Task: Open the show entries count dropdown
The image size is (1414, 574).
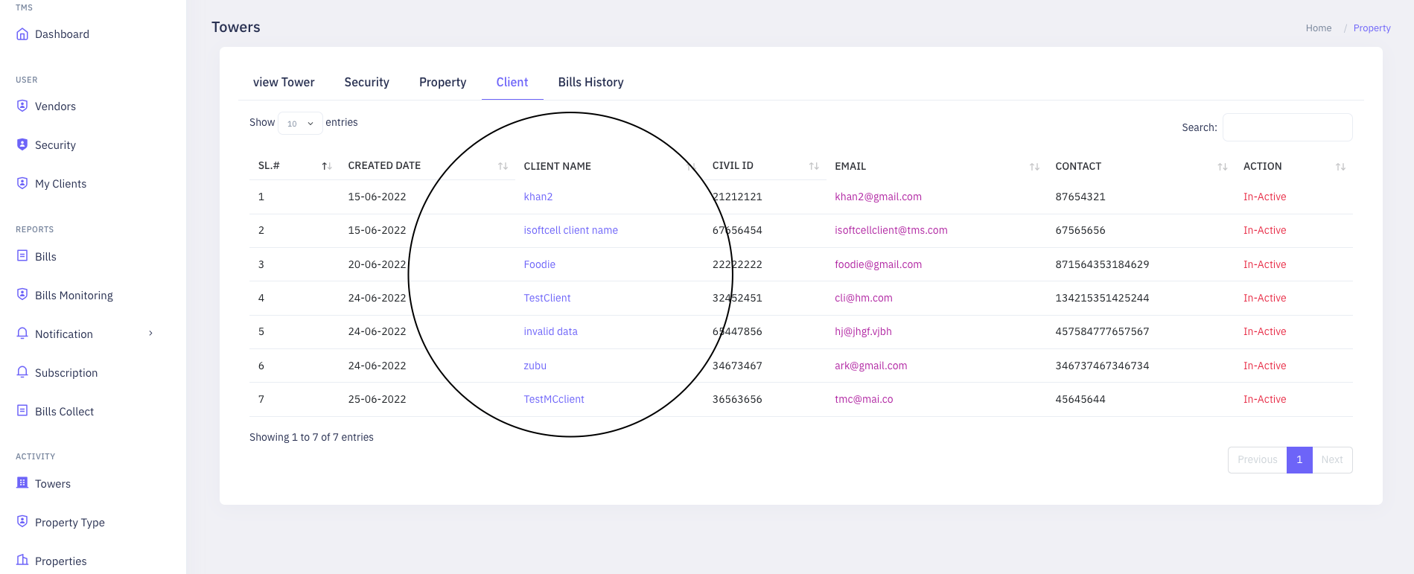Action: tap(300, 124)
